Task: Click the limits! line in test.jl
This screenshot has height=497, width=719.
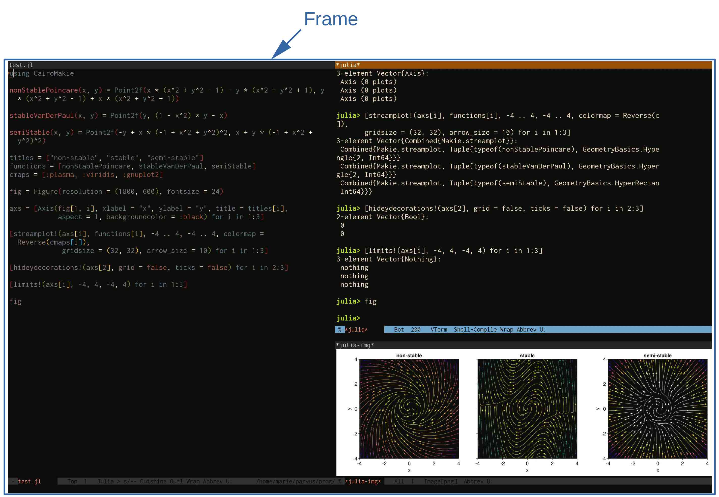Action: tap(98, 284)
